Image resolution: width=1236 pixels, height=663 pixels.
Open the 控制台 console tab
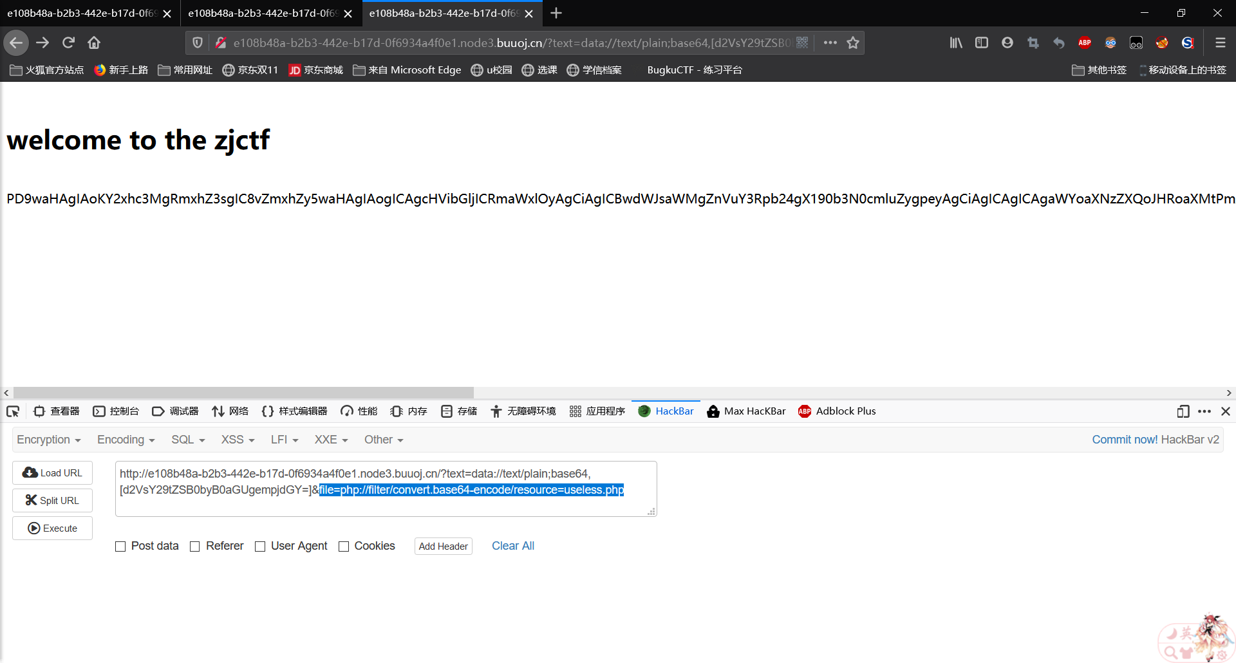tap(116, 411)
